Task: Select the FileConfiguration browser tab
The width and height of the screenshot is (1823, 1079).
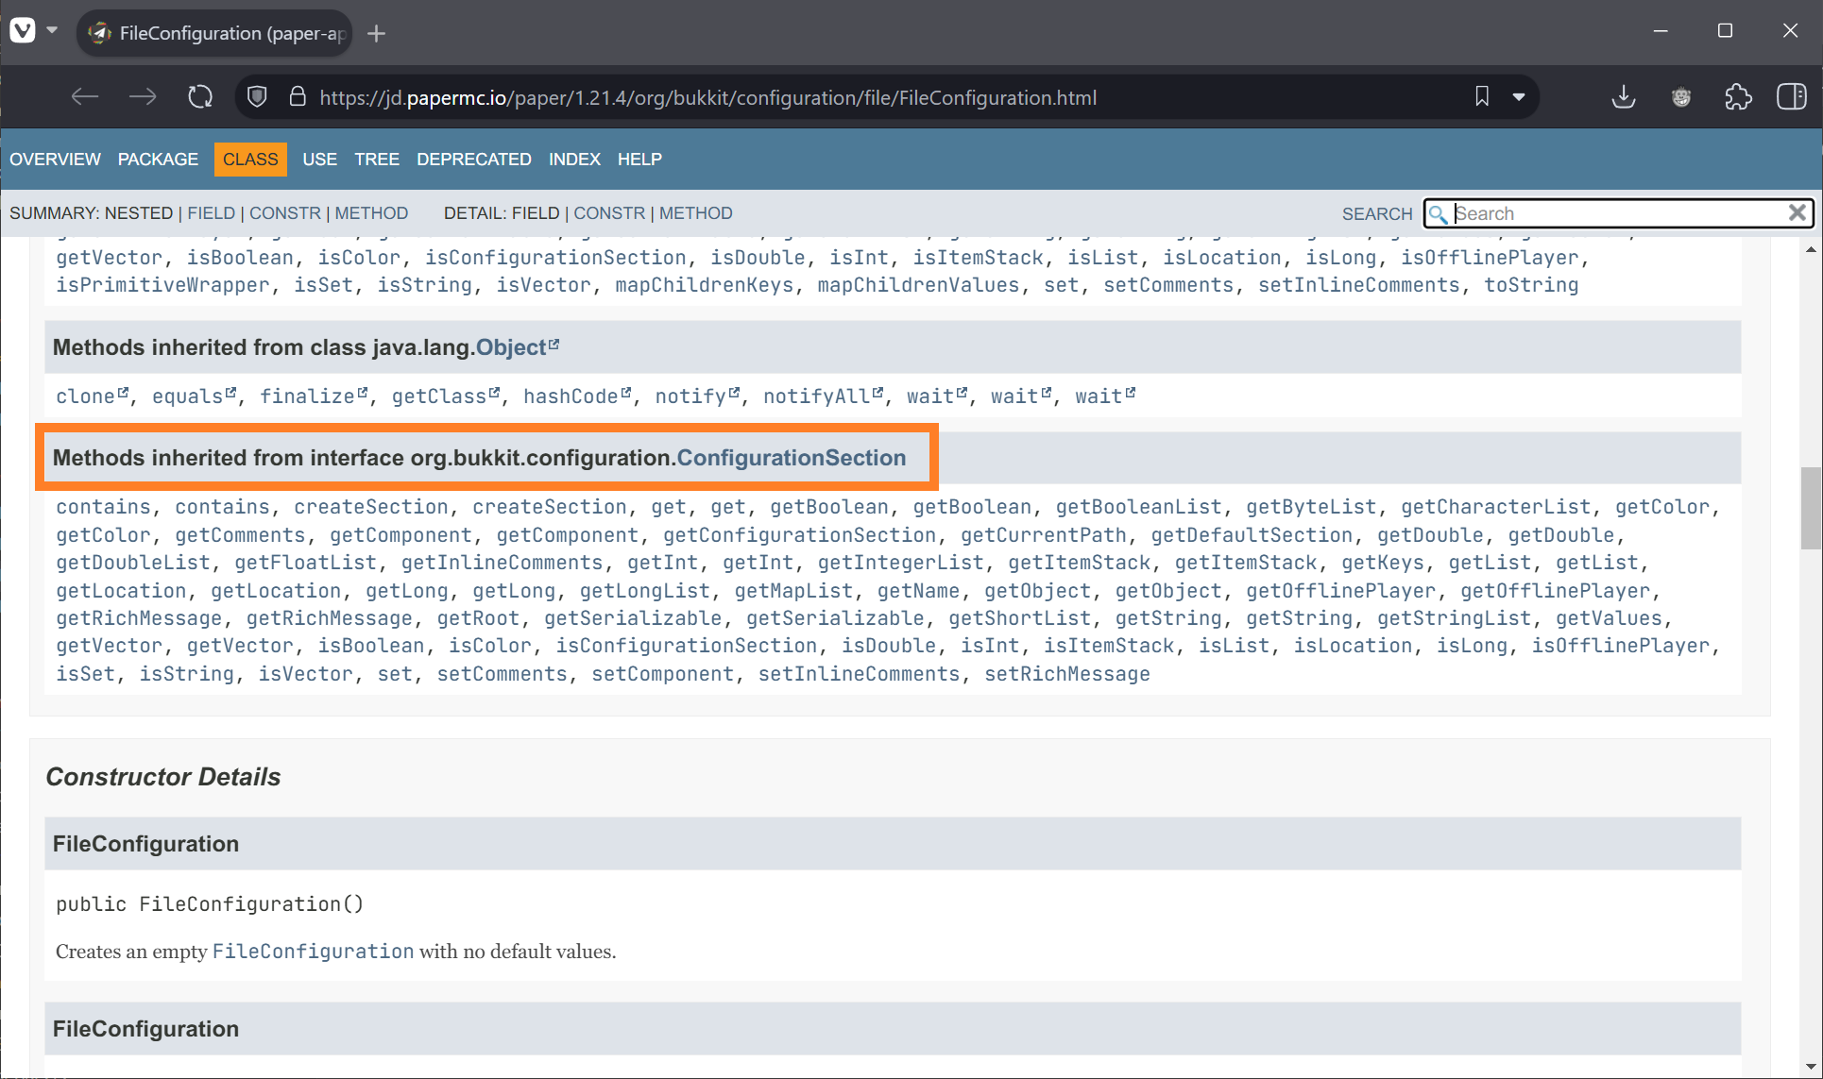Action: tap(214, 33)
